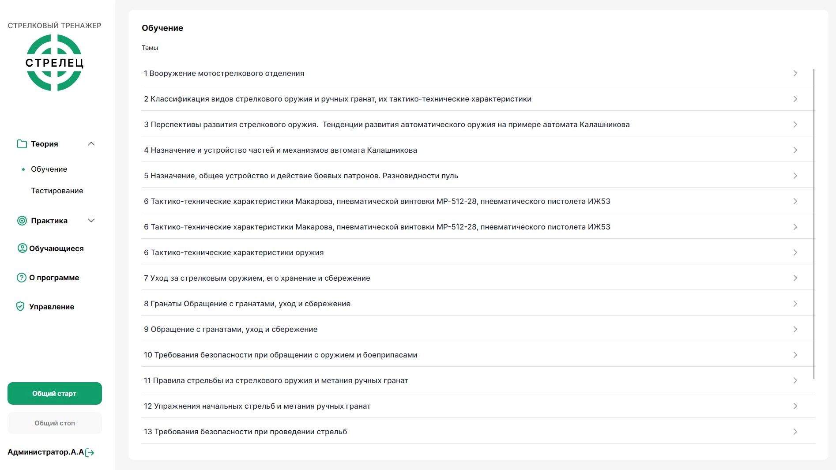
Task: Click the topics list vertical scrollbar
Action: tap(814, 224)
